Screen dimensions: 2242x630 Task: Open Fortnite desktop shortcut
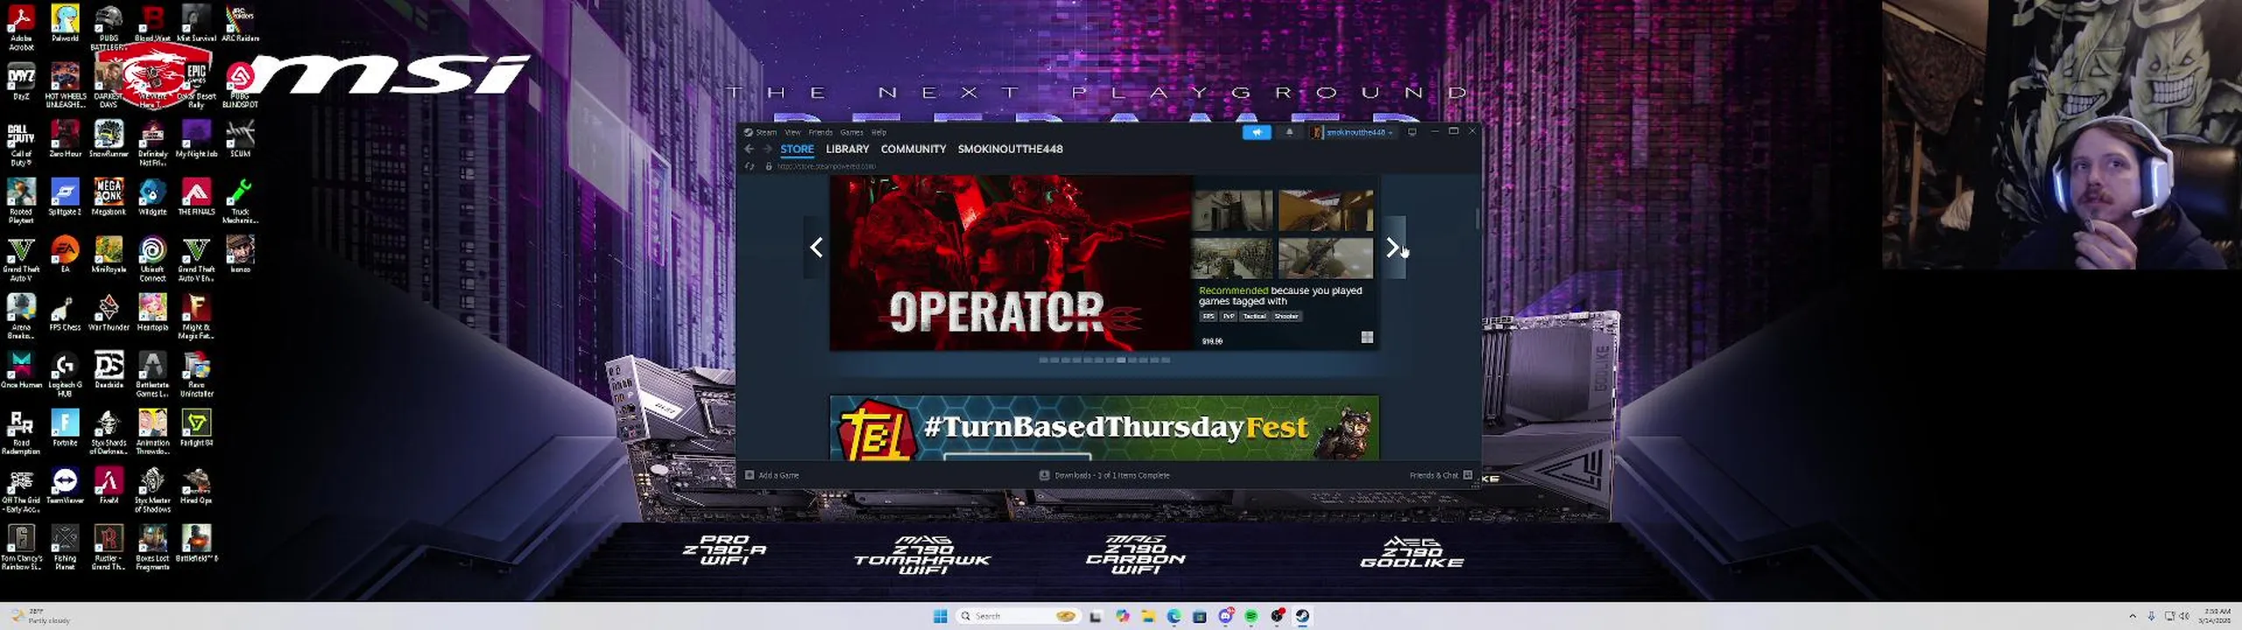point(65,429)
